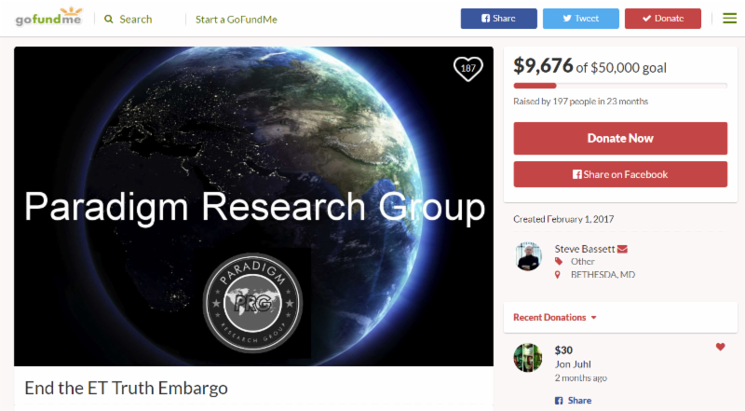Screen dimensions: 745x411
Task: Click the fundraising progress bar
Action: (620, 86)
